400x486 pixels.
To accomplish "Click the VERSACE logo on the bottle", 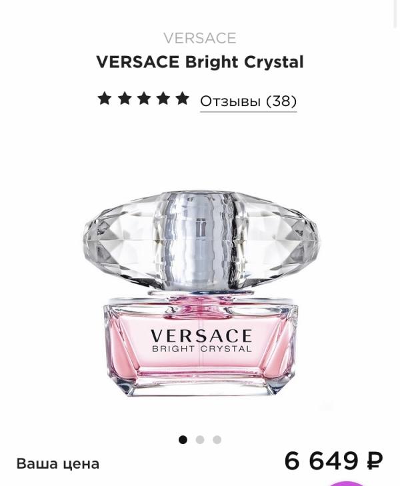I will pyautogui.click(x=201, y=336).
